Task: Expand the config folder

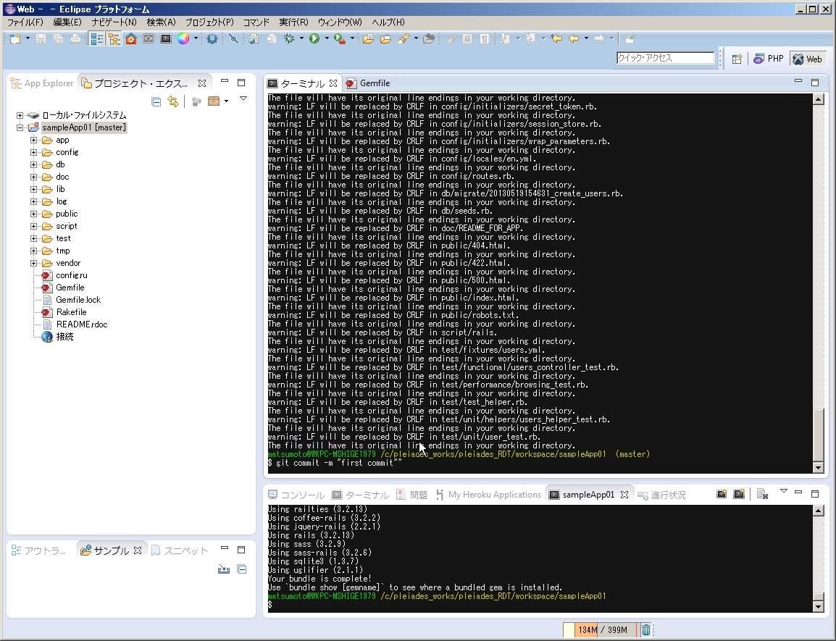Action: [33, 153]
